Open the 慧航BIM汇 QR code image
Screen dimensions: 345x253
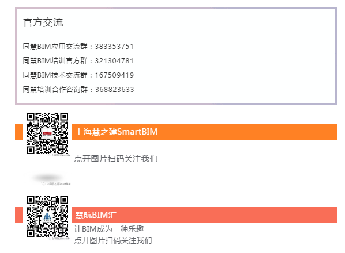click(47, 217)
